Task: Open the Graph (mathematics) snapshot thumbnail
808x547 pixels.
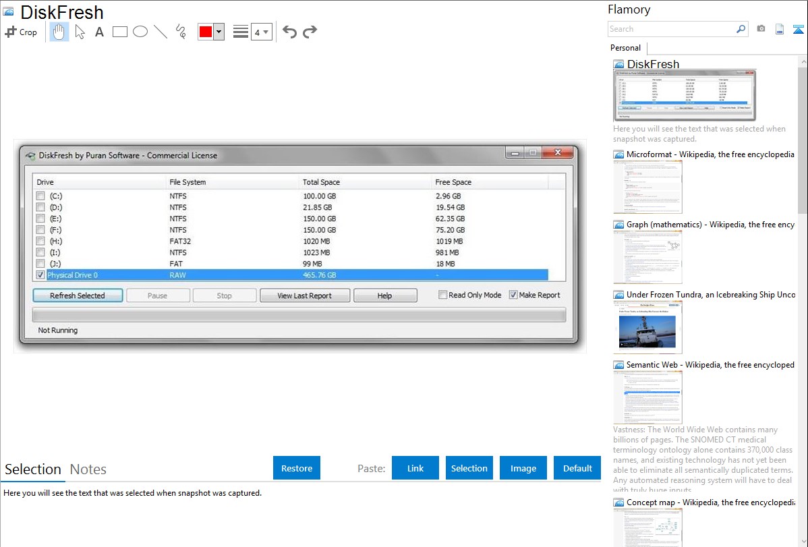Action: point(647,257)
